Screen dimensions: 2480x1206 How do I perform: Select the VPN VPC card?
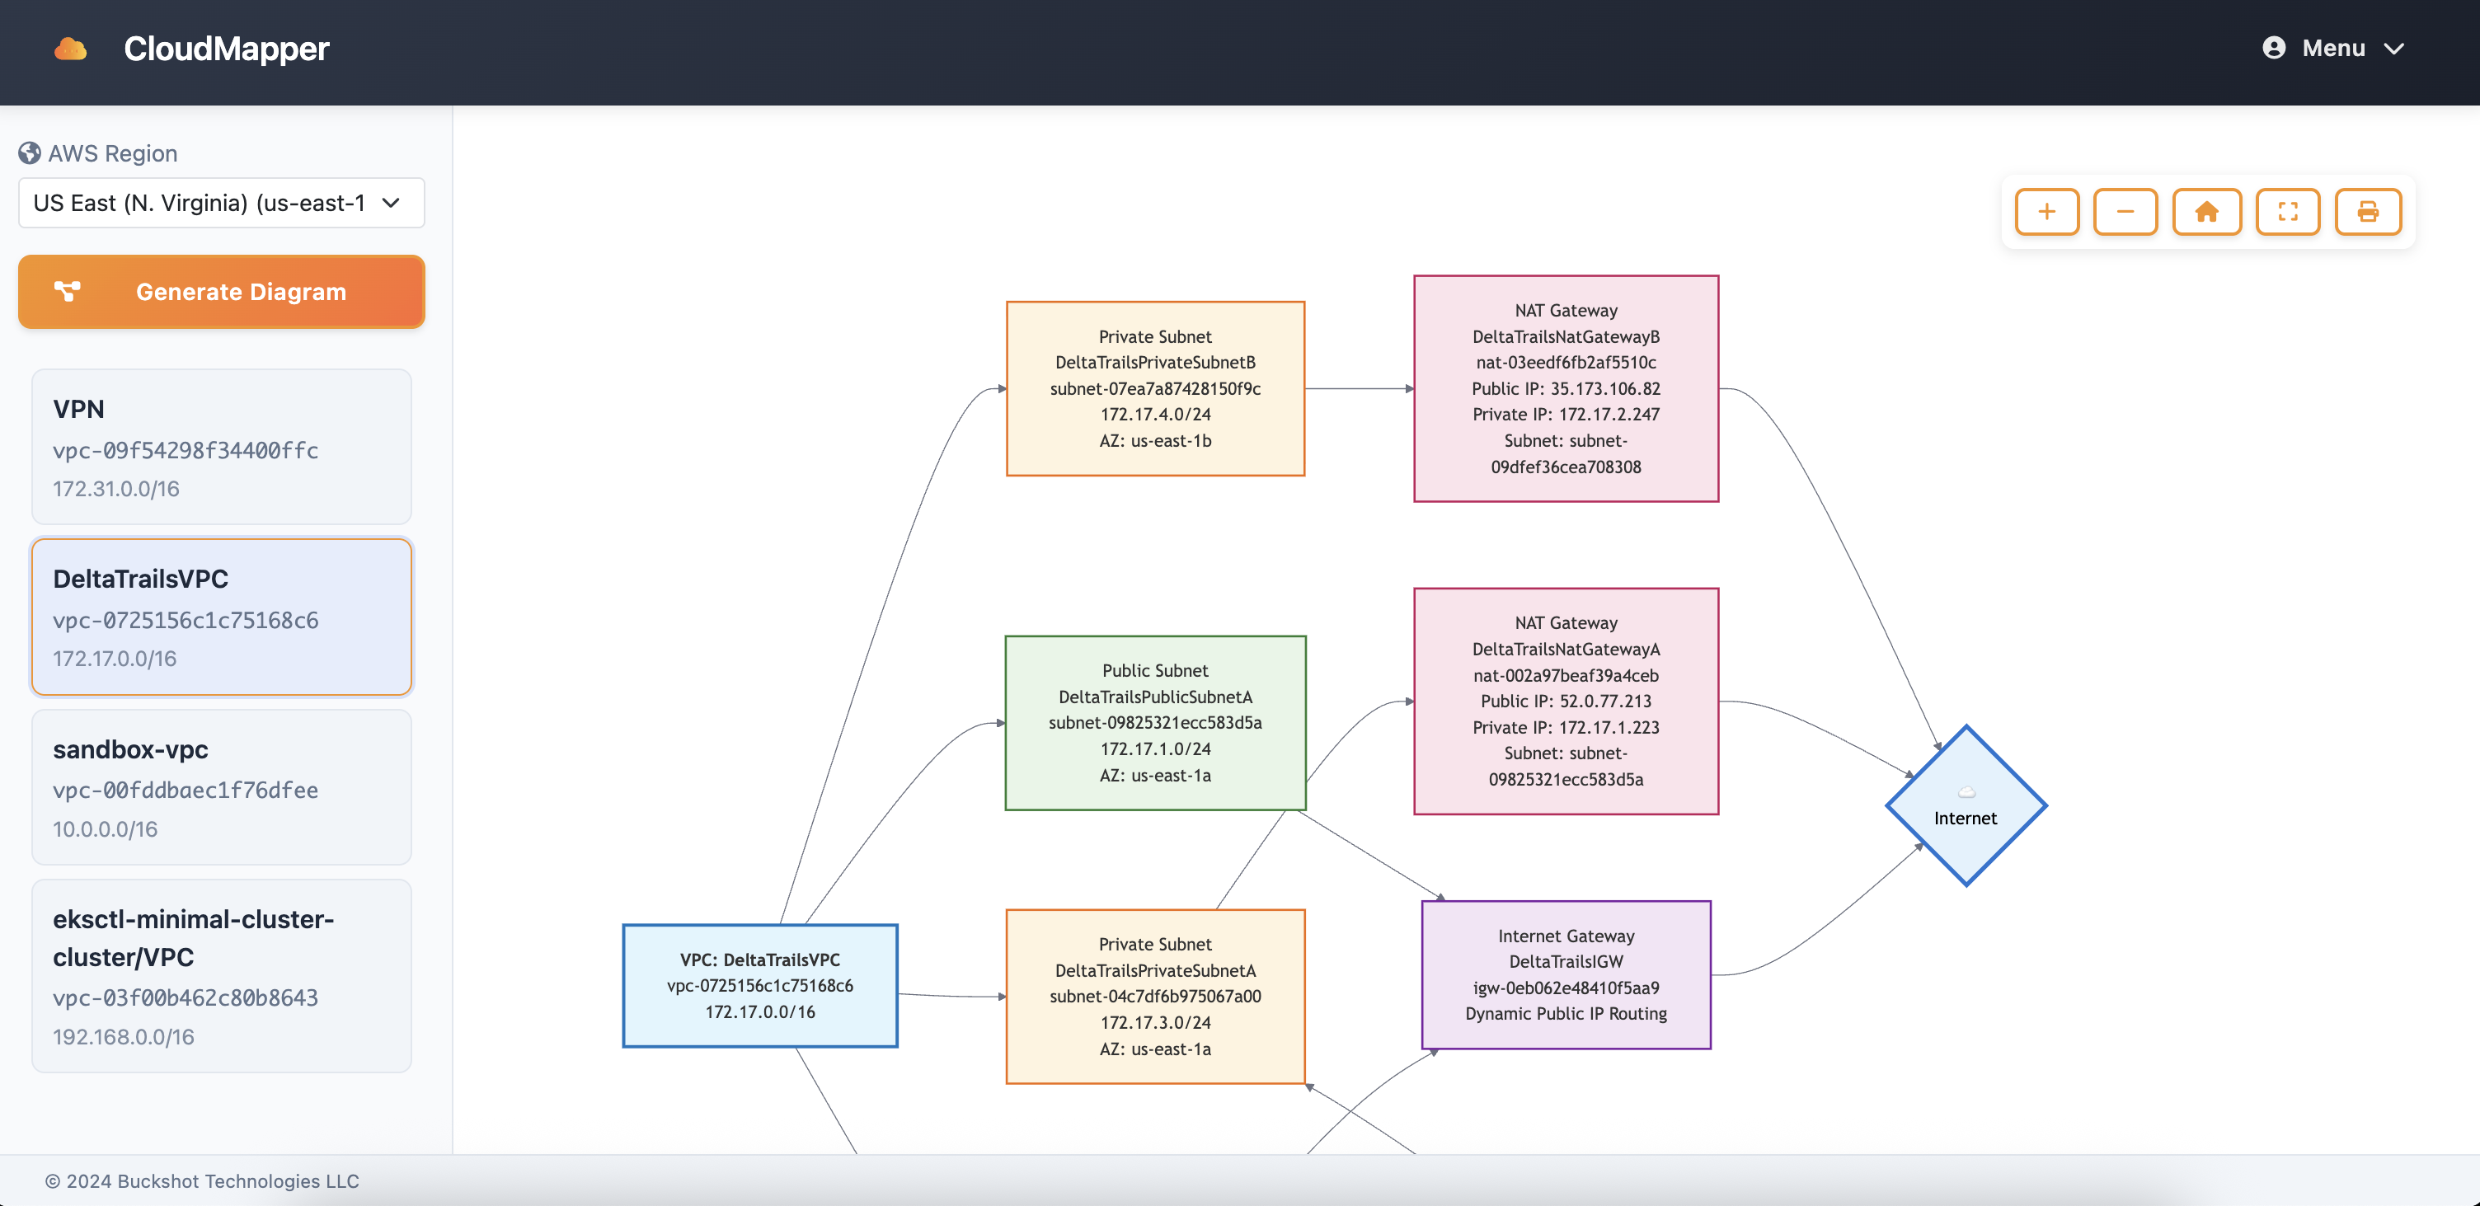pos(222,448)
